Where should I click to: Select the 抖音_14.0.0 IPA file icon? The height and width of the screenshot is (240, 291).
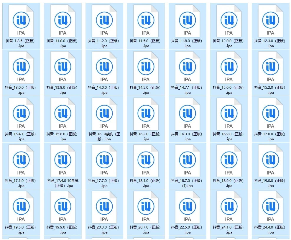coord(104,68)
